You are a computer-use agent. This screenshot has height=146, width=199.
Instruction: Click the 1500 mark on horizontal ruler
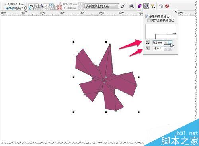(82, 12)
